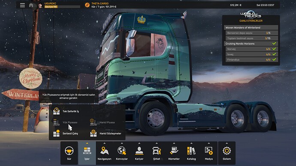296x166 pixels.
Task: Expand arrow above Şirket button
Action: point(157,143)
